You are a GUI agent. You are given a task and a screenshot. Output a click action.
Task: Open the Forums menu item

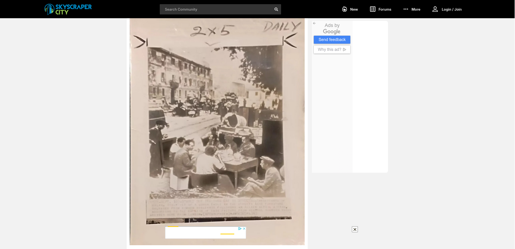(x=385, y=9)
